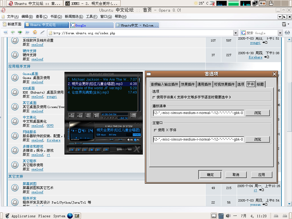Click the XMMS volume slider
Image resolution: width=292 pixels, height=219 pixels.
[x=105, y=139]
